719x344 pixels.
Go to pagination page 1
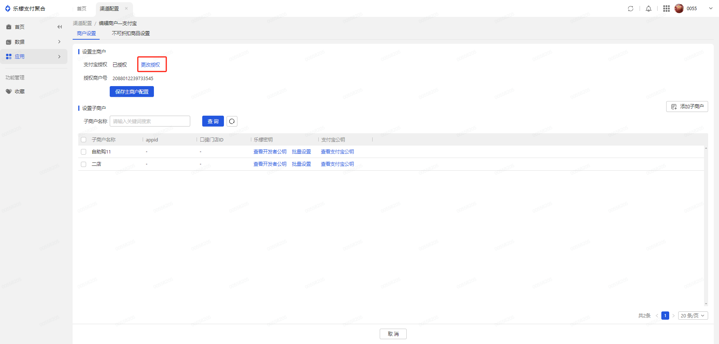click(665, 316)
